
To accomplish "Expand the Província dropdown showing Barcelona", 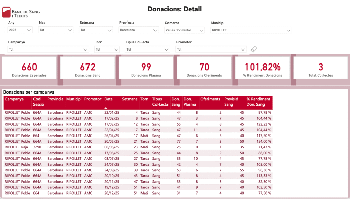I will coord(138,30).
